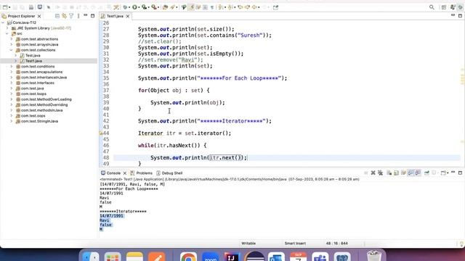
Task: Click the '//set.clear();' commented line
Action: [160, 41]
